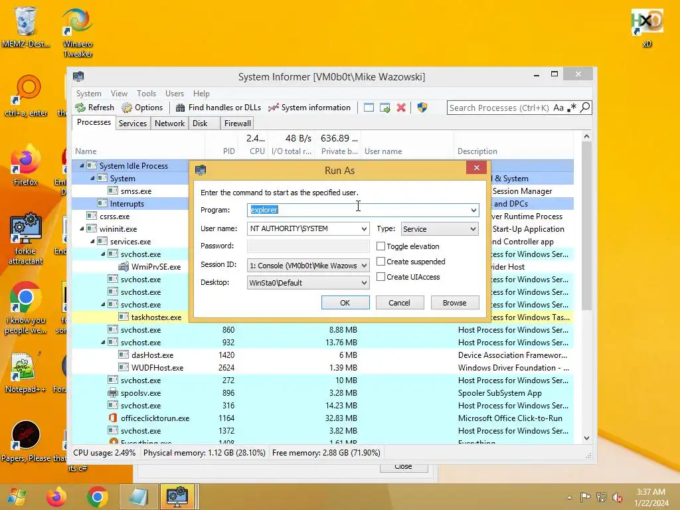
Task: Click the muted volume tray icon
Action: (x=617, y=497)
